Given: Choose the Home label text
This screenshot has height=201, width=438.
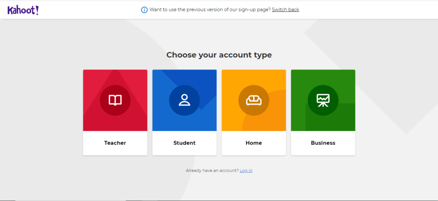Looking at the screenshot, I should 254,143.
